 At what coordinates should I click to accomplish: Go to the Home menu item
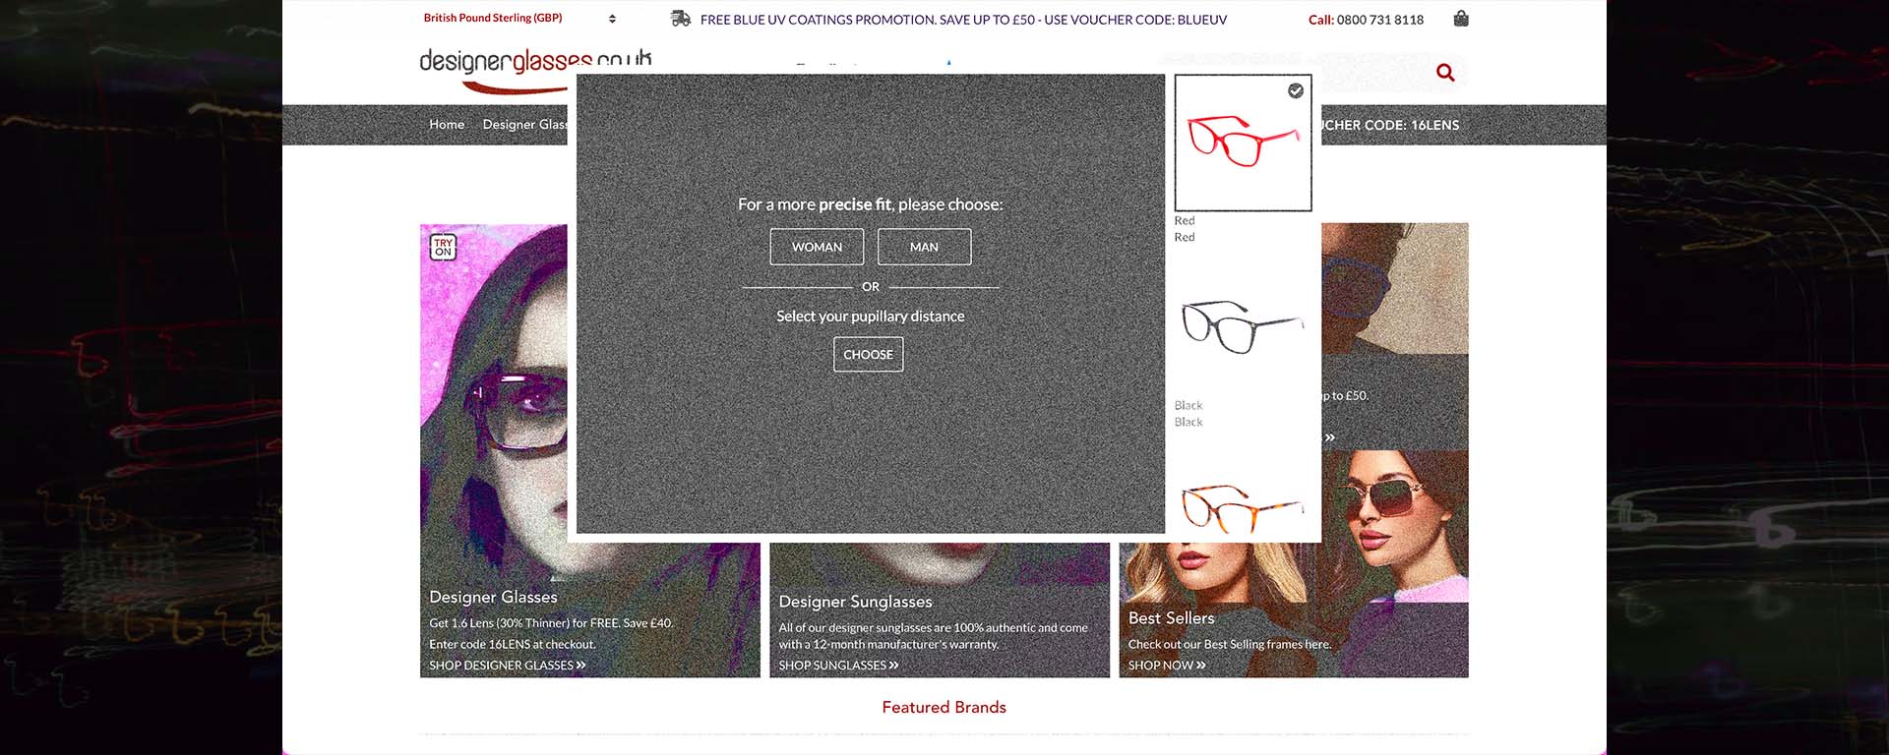446,125
